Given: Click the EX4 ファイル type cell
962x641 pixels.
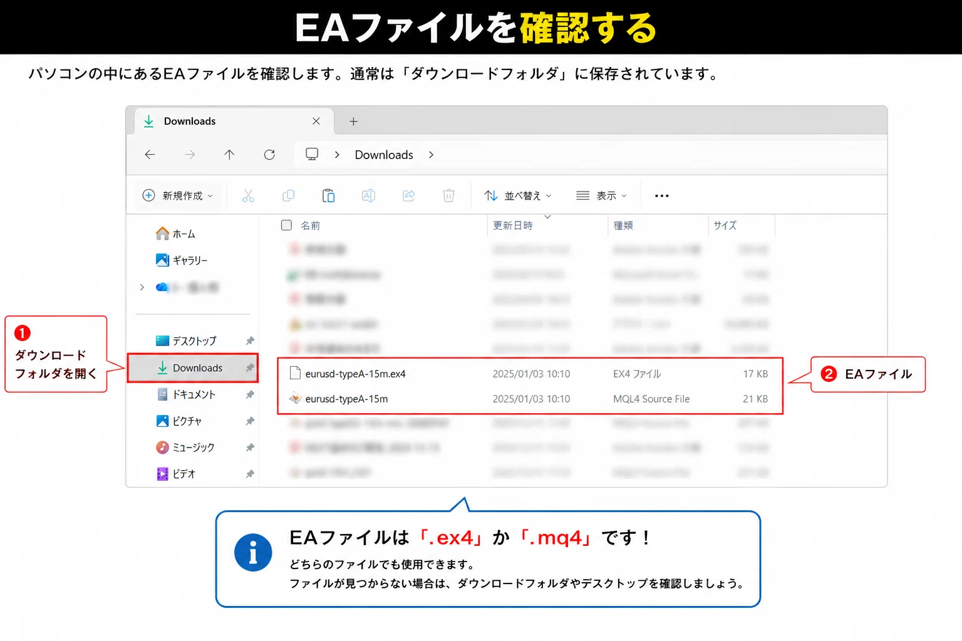Looking at the screenshot, I should point(637,374).
